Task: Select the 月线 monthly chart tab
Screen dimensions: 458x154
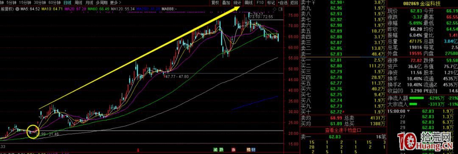Action: (89, 3)
